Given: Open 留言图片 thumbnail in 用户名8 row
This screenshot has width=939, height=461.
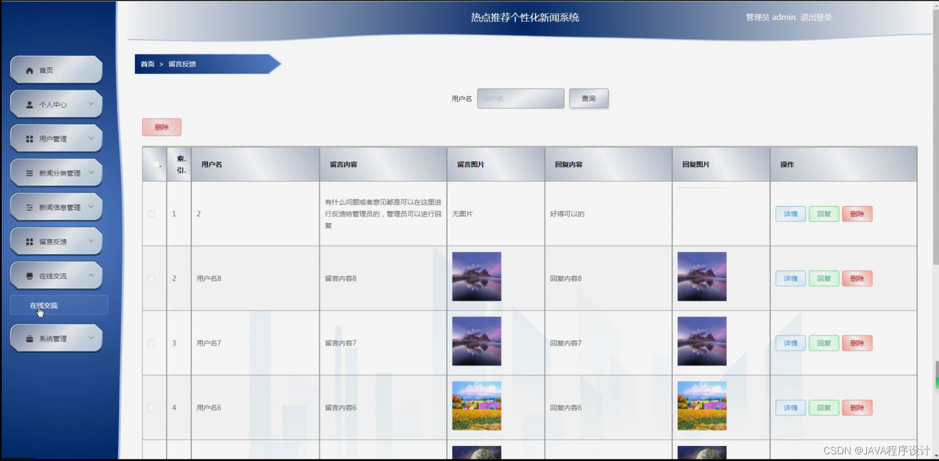Looking at the screenshot, I should (x=476, y=277).
